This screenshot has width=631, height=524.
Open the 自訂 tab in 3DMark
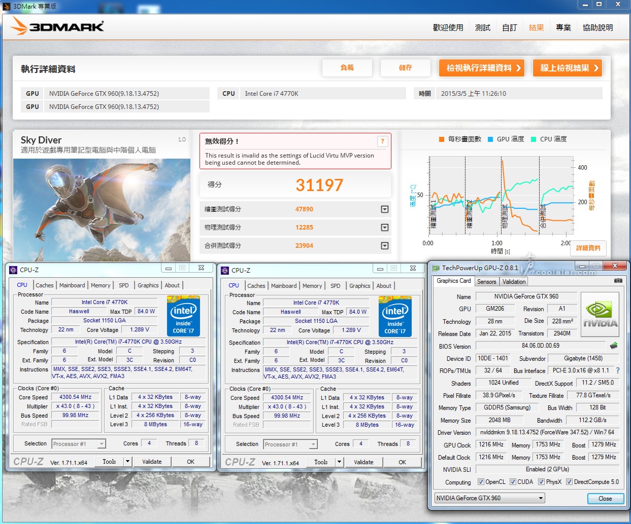click(509, 27)
